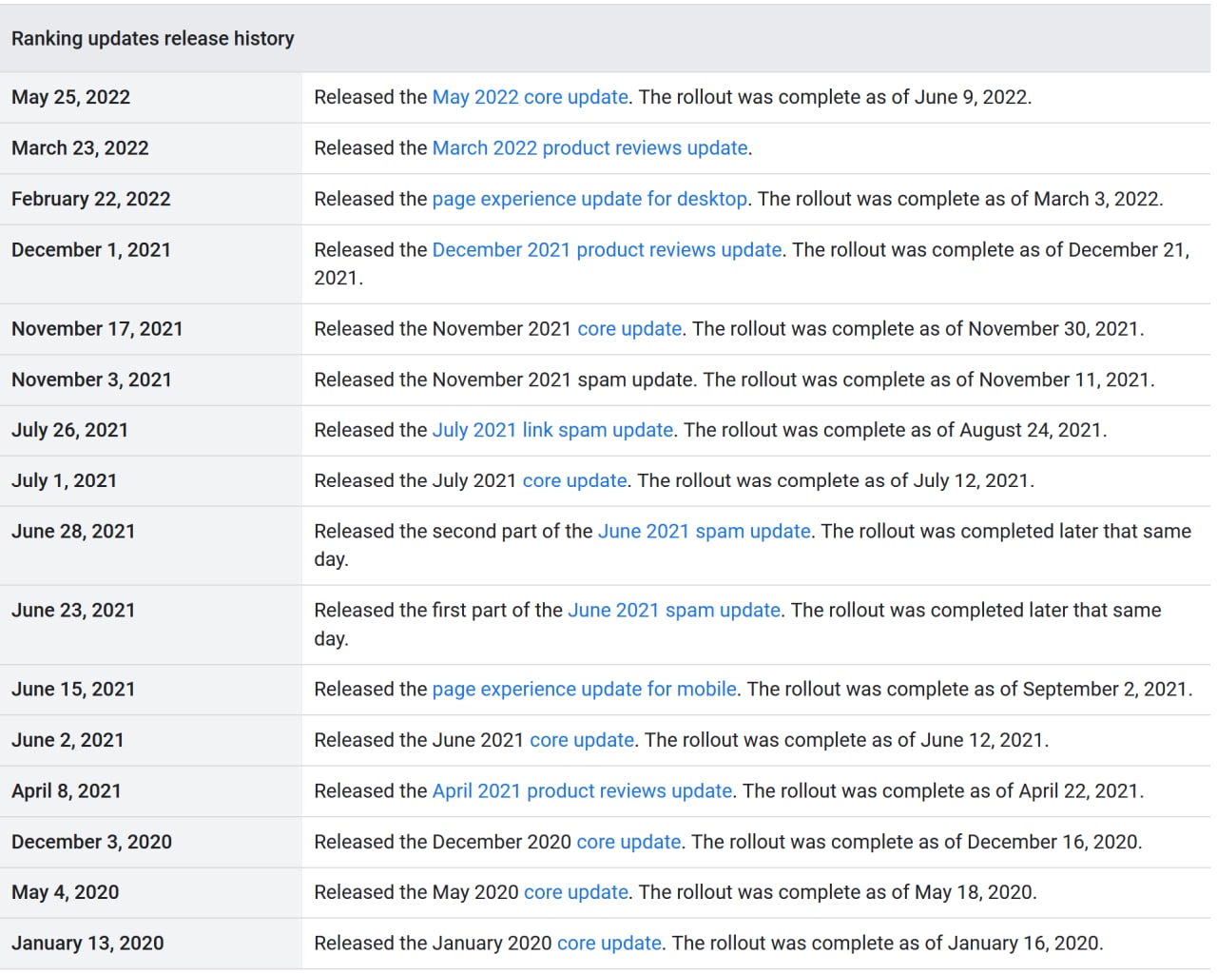The width and height of the screenshot is (1217, 974).
Task: Click core update link in May 4, 2020 row
Action: click(576, 892)
